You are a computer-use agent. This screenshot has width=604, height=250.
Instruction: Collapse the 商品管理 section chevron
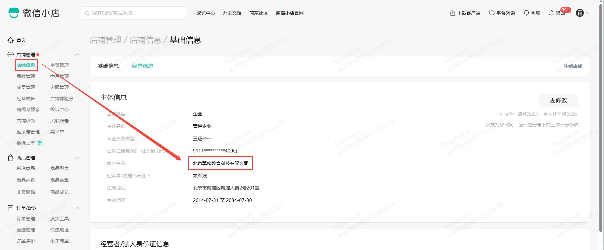[x=77, y=158]
